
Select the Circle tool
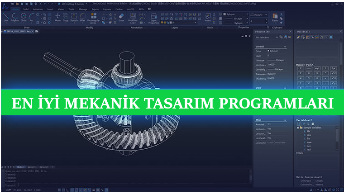click(24, 17)
